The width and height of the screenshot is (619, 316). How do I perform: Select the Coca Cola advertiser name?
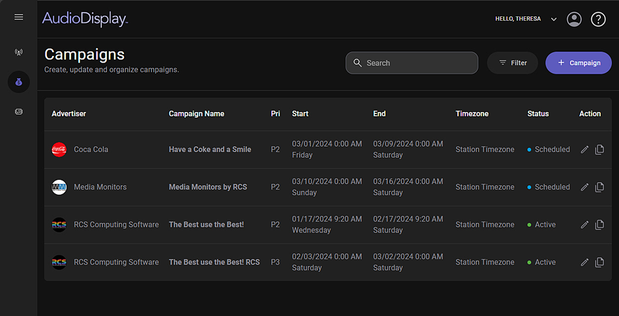coord(91,149)
